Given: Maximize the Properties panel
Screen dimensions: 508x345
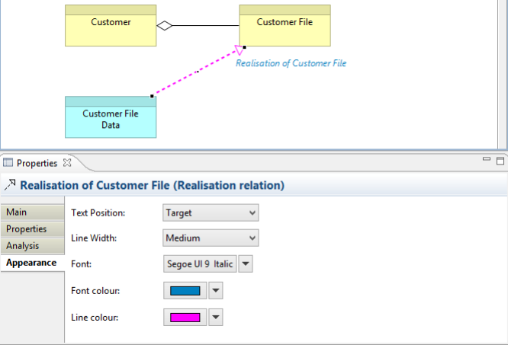Looking at the screenshot, I should click(x=500, y=161).
